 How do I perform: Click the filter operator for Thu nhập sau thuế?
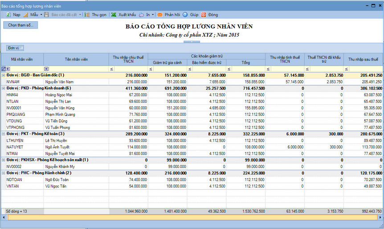point(346,69)
